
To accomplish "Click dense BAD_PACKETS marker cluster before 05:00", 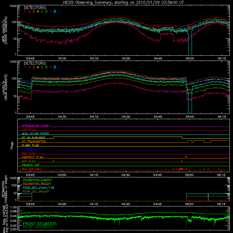I will [181, 169].
